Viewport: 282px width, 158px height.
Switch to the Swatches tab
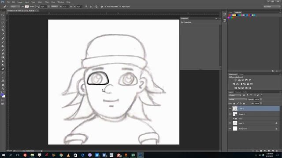point(238,12)
